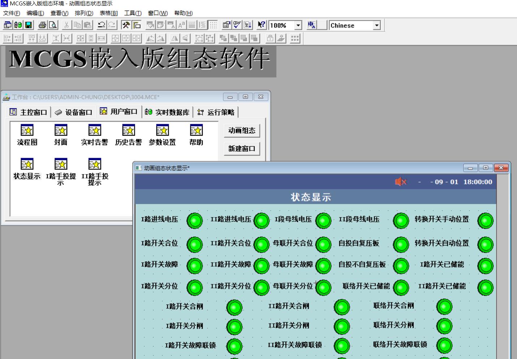Open print preview from the toolbar
Screen dimensions: 517x359
coord(53,25)
